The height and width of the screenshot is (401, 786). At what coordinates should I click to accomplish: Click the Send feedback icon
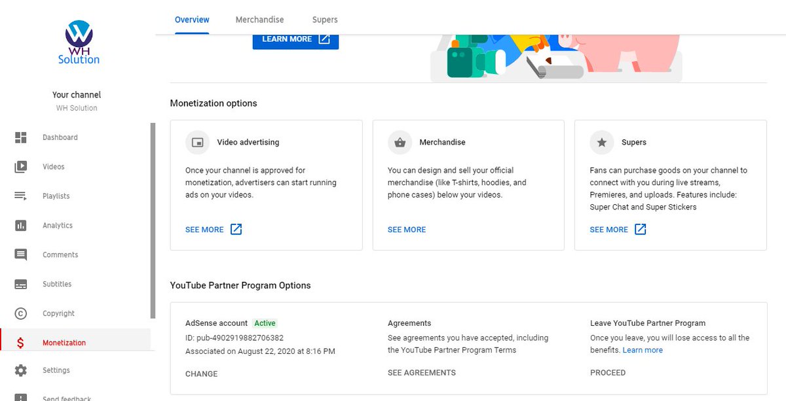coord(21,397)
